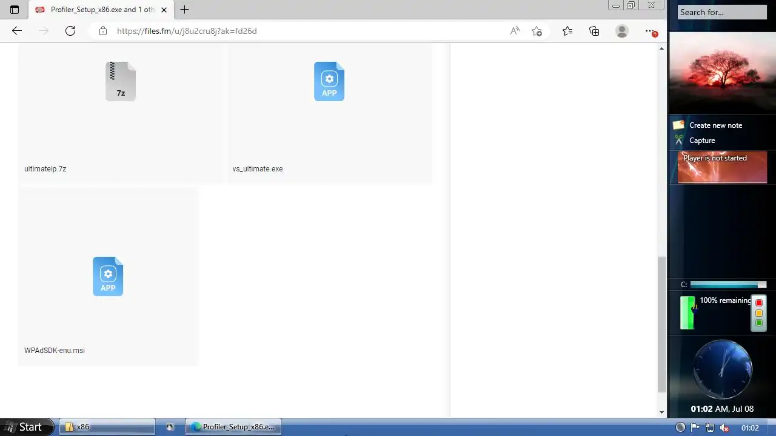
Task: Click the round tray icon
Action: (680, 428)
